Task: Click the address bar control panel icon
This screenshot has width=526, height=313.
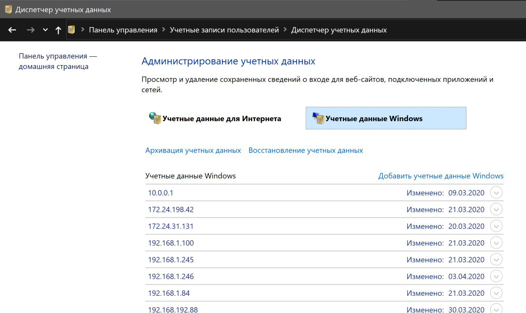Action: [x=72, y=30]
